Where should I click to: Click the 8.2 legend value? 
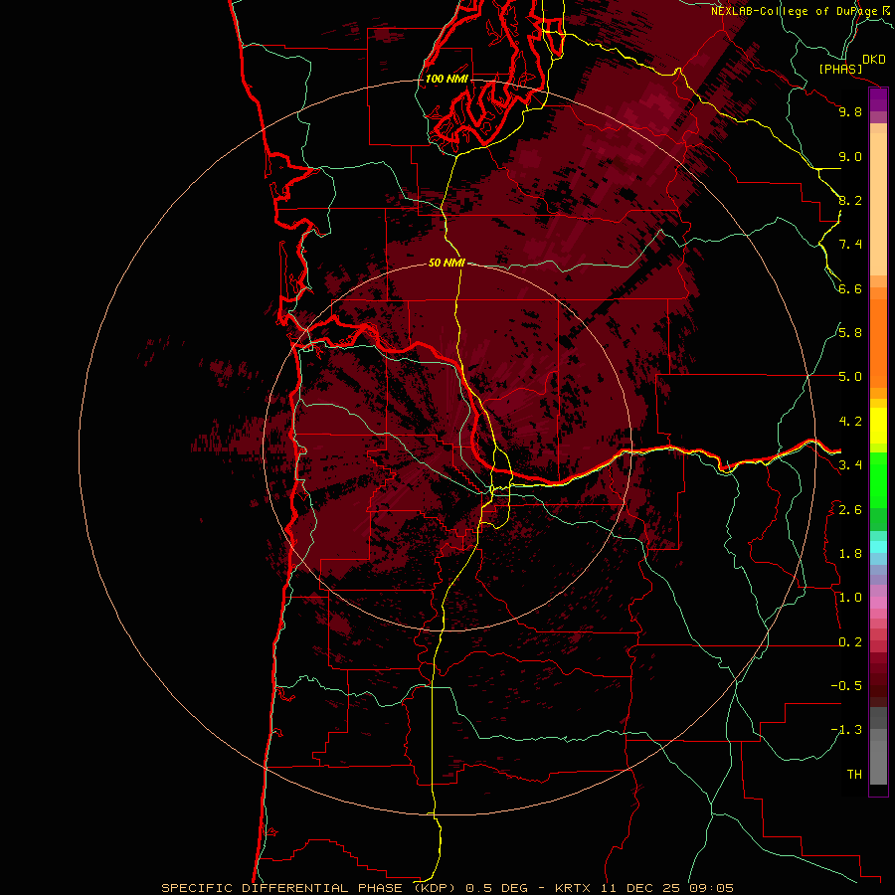click(850, 200)
